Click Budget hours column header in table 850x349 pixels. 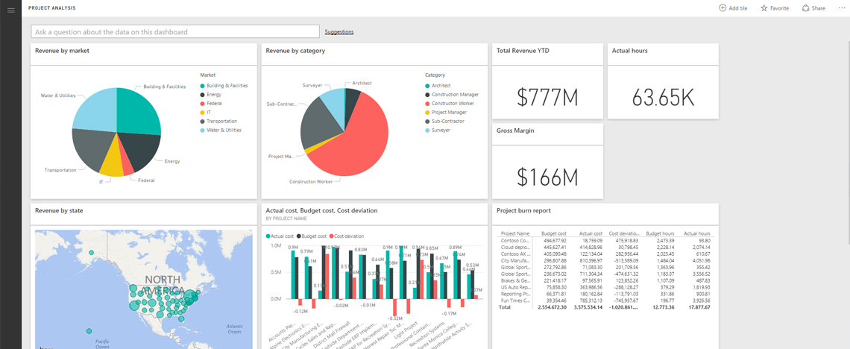tap(661, 233)
